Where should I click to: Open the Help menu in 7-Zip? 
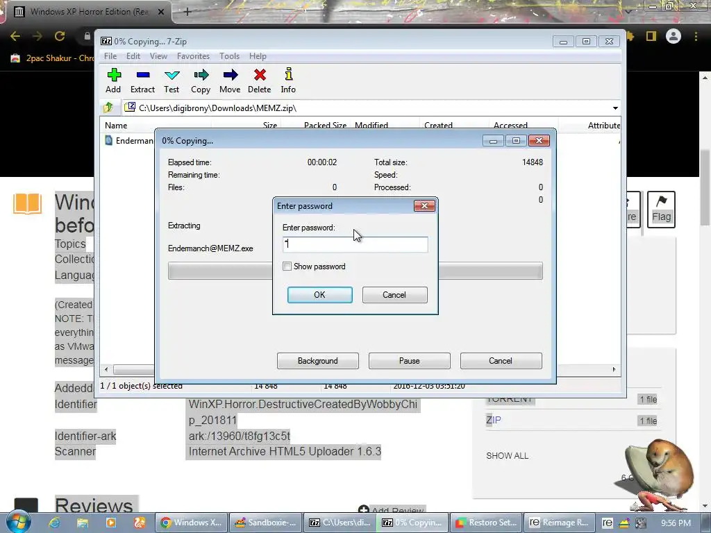click(258, 56)
